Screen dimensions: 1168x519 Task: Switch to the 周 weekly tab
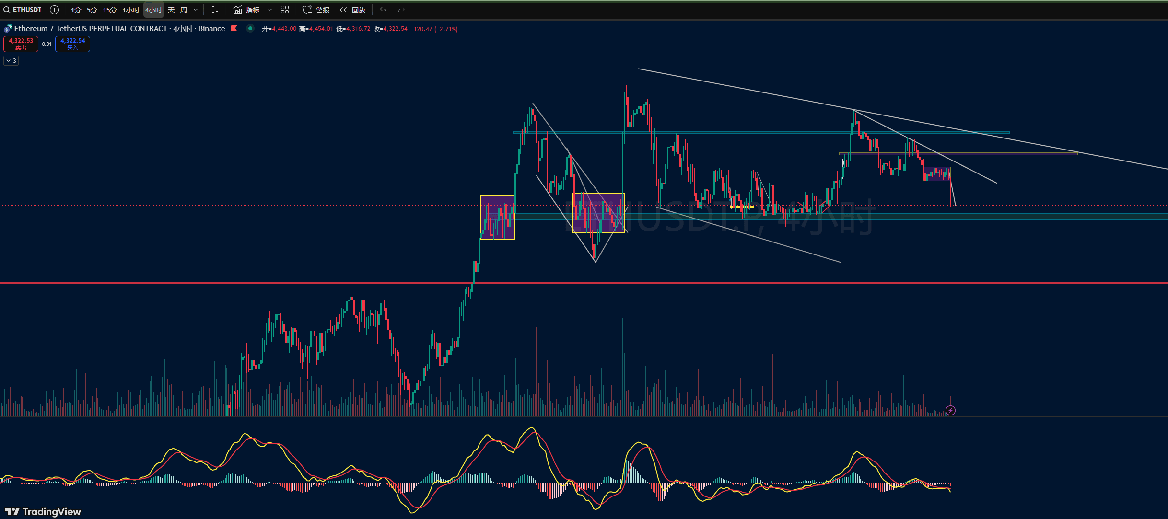tap(183, 10)
